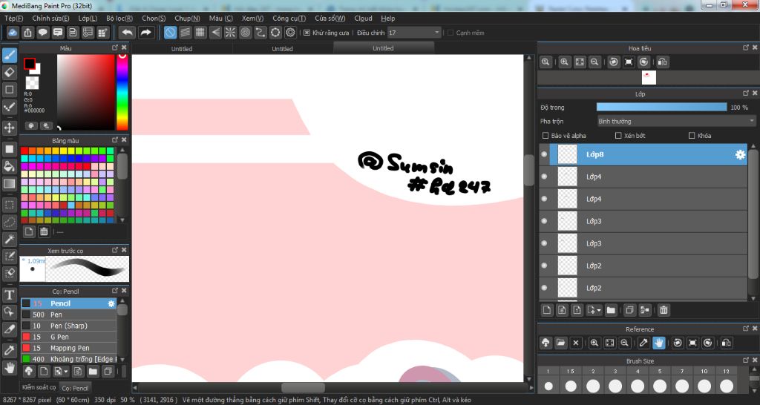The height and width of the screenshot is (405, 760).
Task: Select the Bucket fill tool
Action: click(x=9, y=166)
